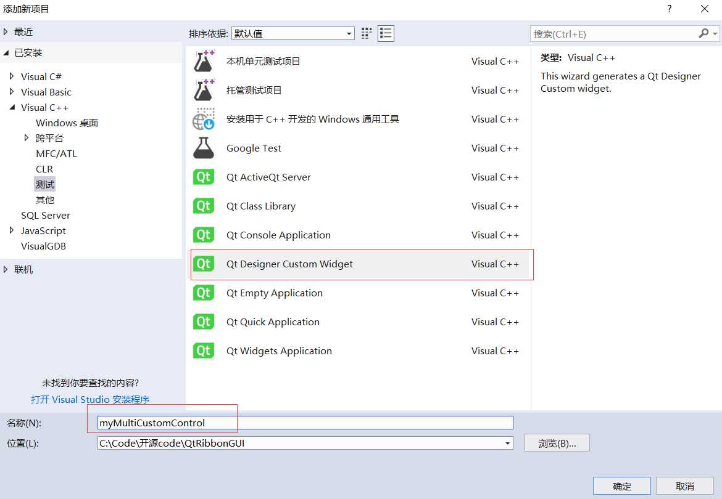Select Qt Designer Custom Widget template name
Viewport: 722px width, 499px height.
[289, 264]
